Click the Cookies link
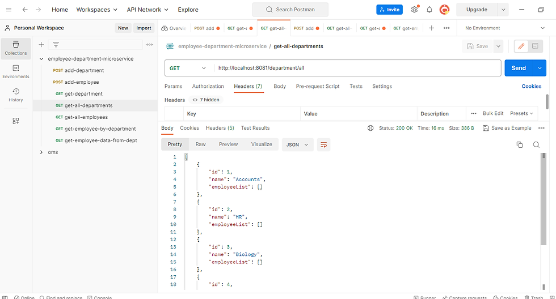The image size is (556, 299). click(531, 86)
